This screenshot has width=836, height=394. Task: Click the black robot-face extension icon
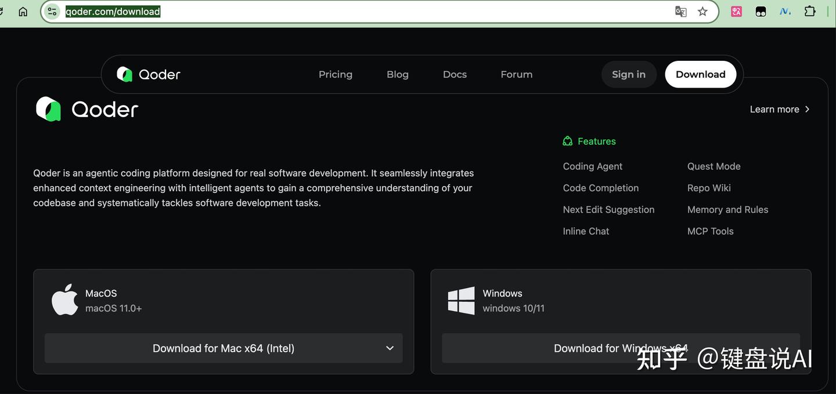click(761, 12)
